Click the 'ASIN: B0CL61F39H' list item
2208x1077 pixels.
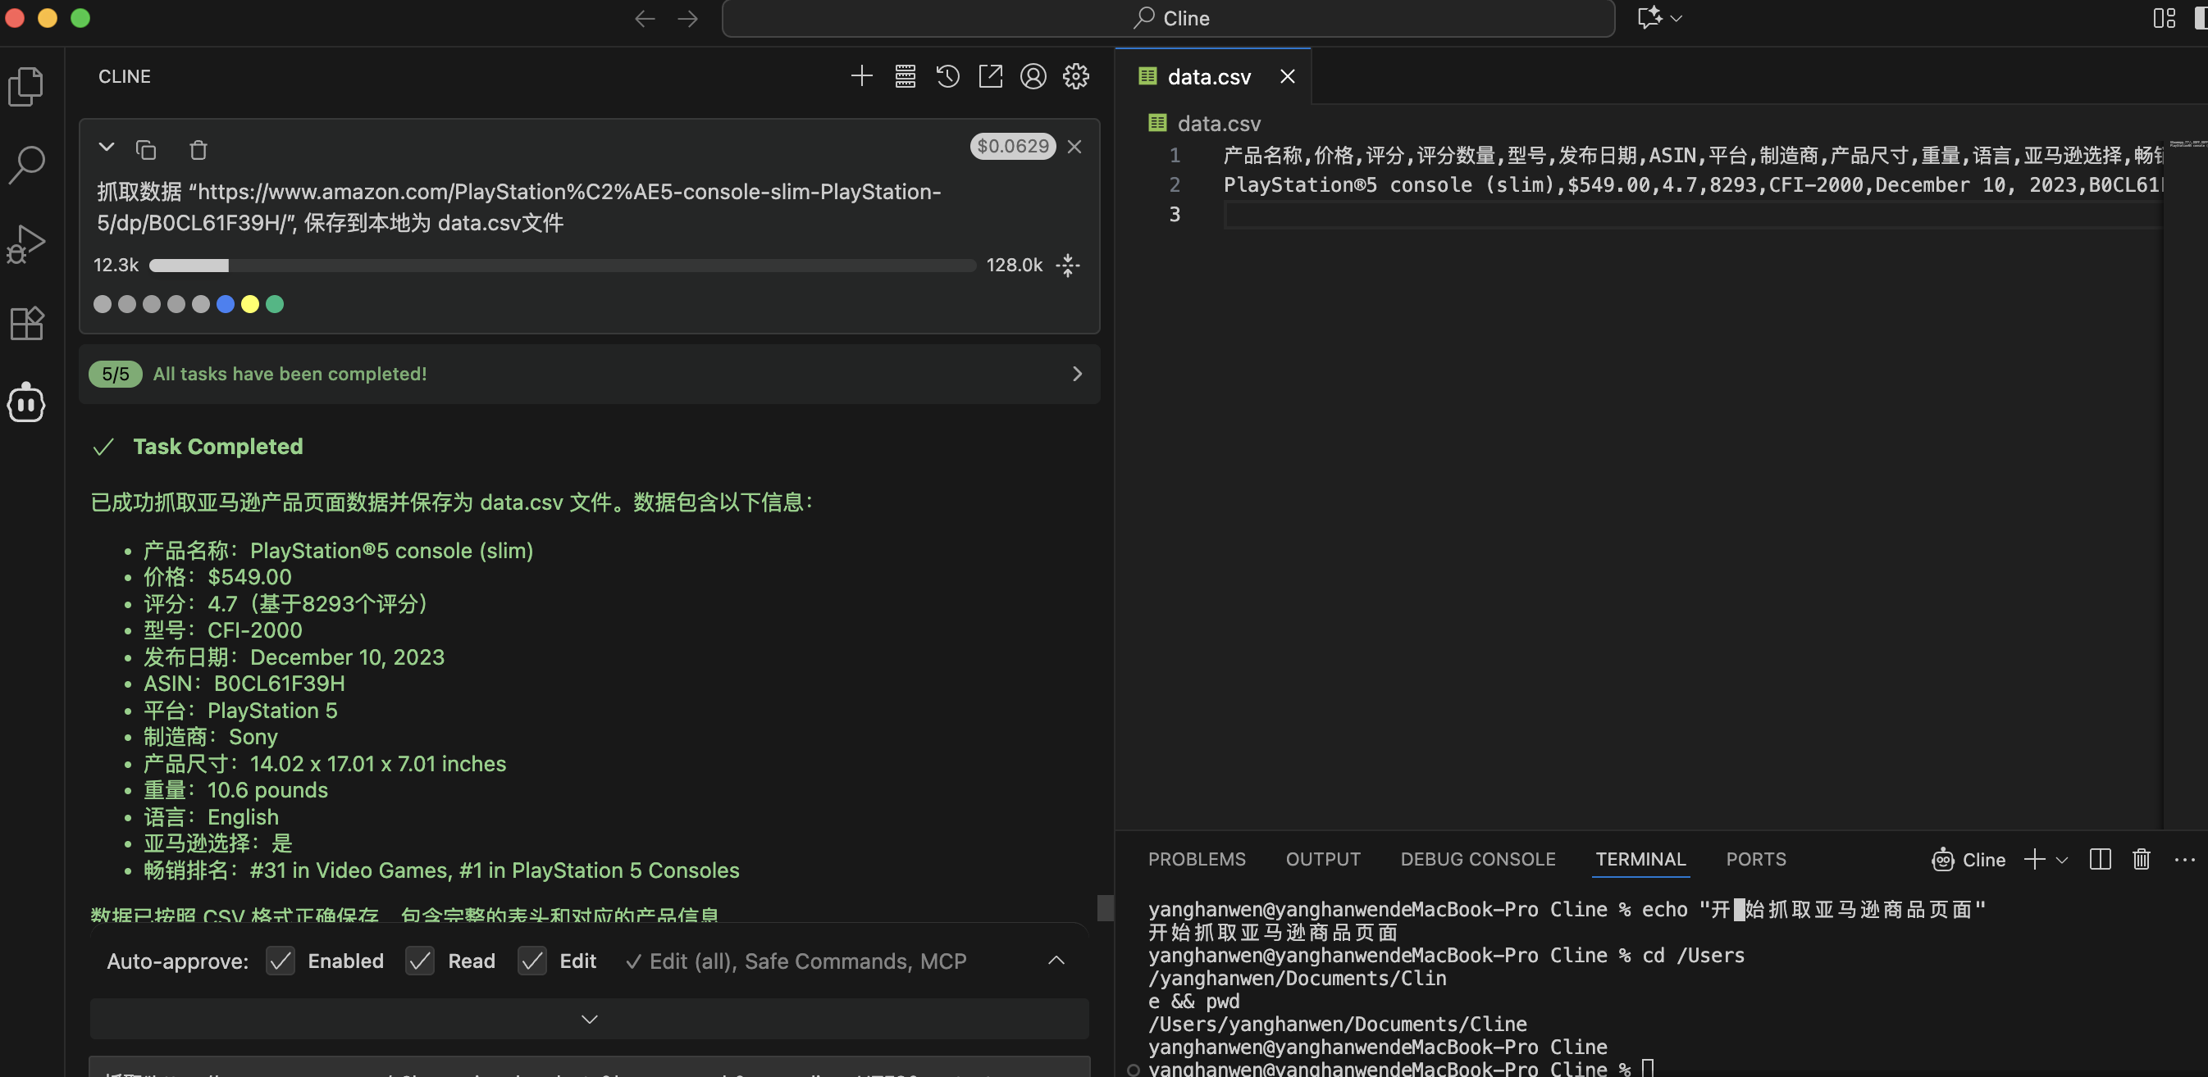(244, 684)
